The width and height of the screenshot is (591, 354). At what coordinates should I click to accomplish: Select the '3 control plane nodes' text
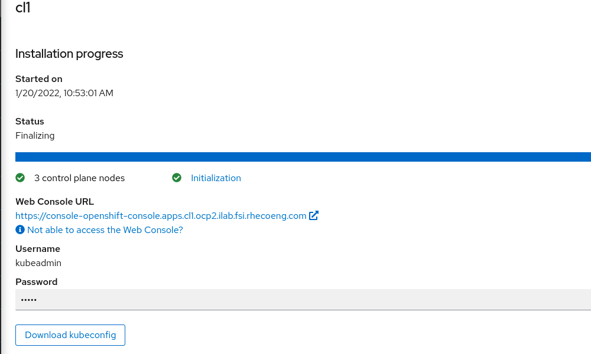pos(79,178)
